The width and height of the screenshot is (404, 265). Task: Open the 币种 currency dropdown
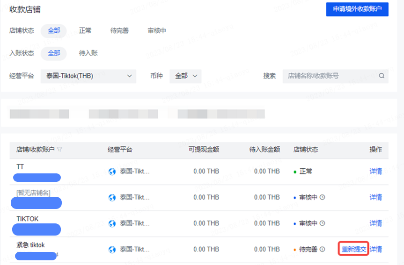click(x=185, y=76)
